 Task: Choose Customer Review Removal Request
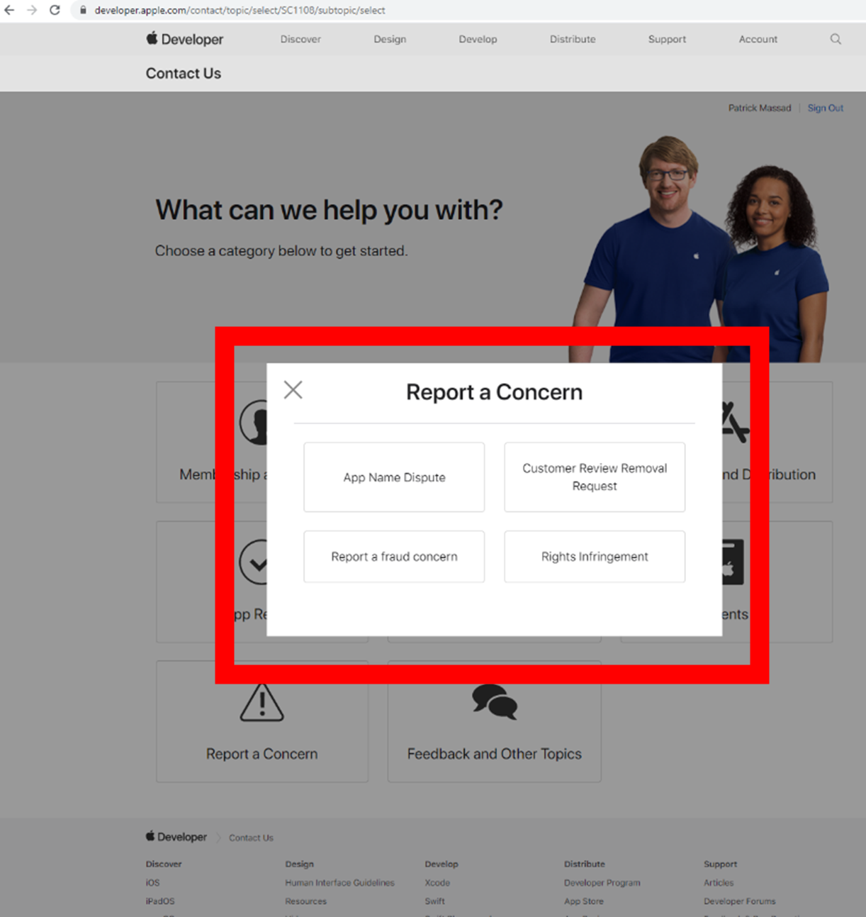pos(595,477)
